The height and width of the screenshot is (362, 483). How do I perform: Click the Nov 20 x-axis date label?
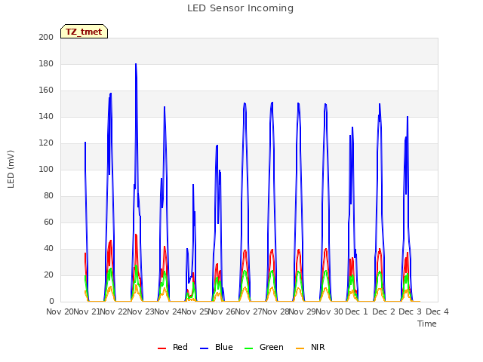tap(60, 311)
